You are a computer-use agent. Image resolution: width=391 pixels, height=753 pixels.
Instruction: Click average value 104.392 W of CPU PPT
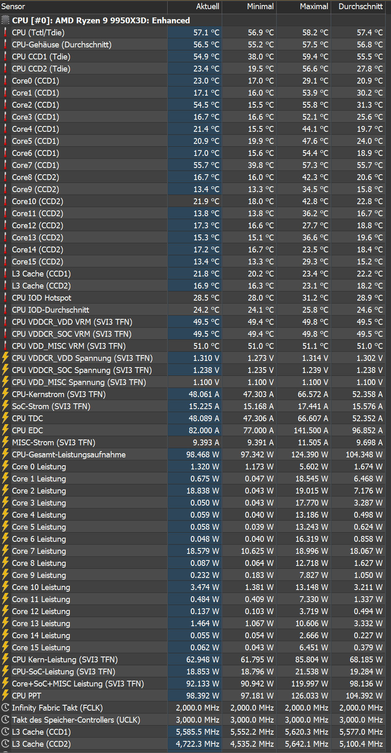click(364, 696)
